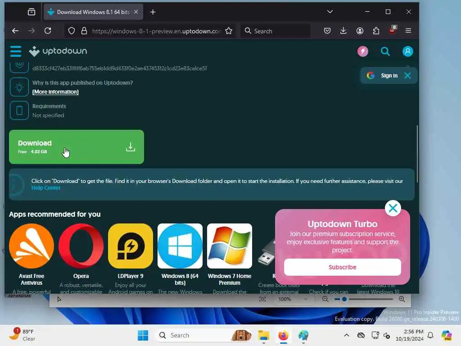The image size is (461, 346).
Task: Click zoom in magnifier in background window
Action: (x=402, y=299)
